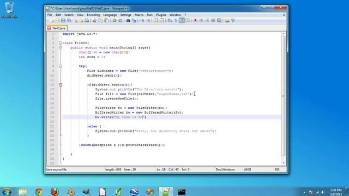Screen dimensions: 349x196
Task: Open the Windows Start menu
Action: [x=7, y=192]
